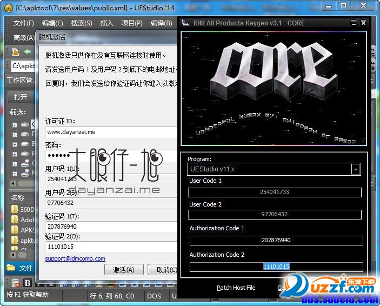
Task: Expand the network drive G tree node
Action: pyautogui.click(x=15, y=164)
